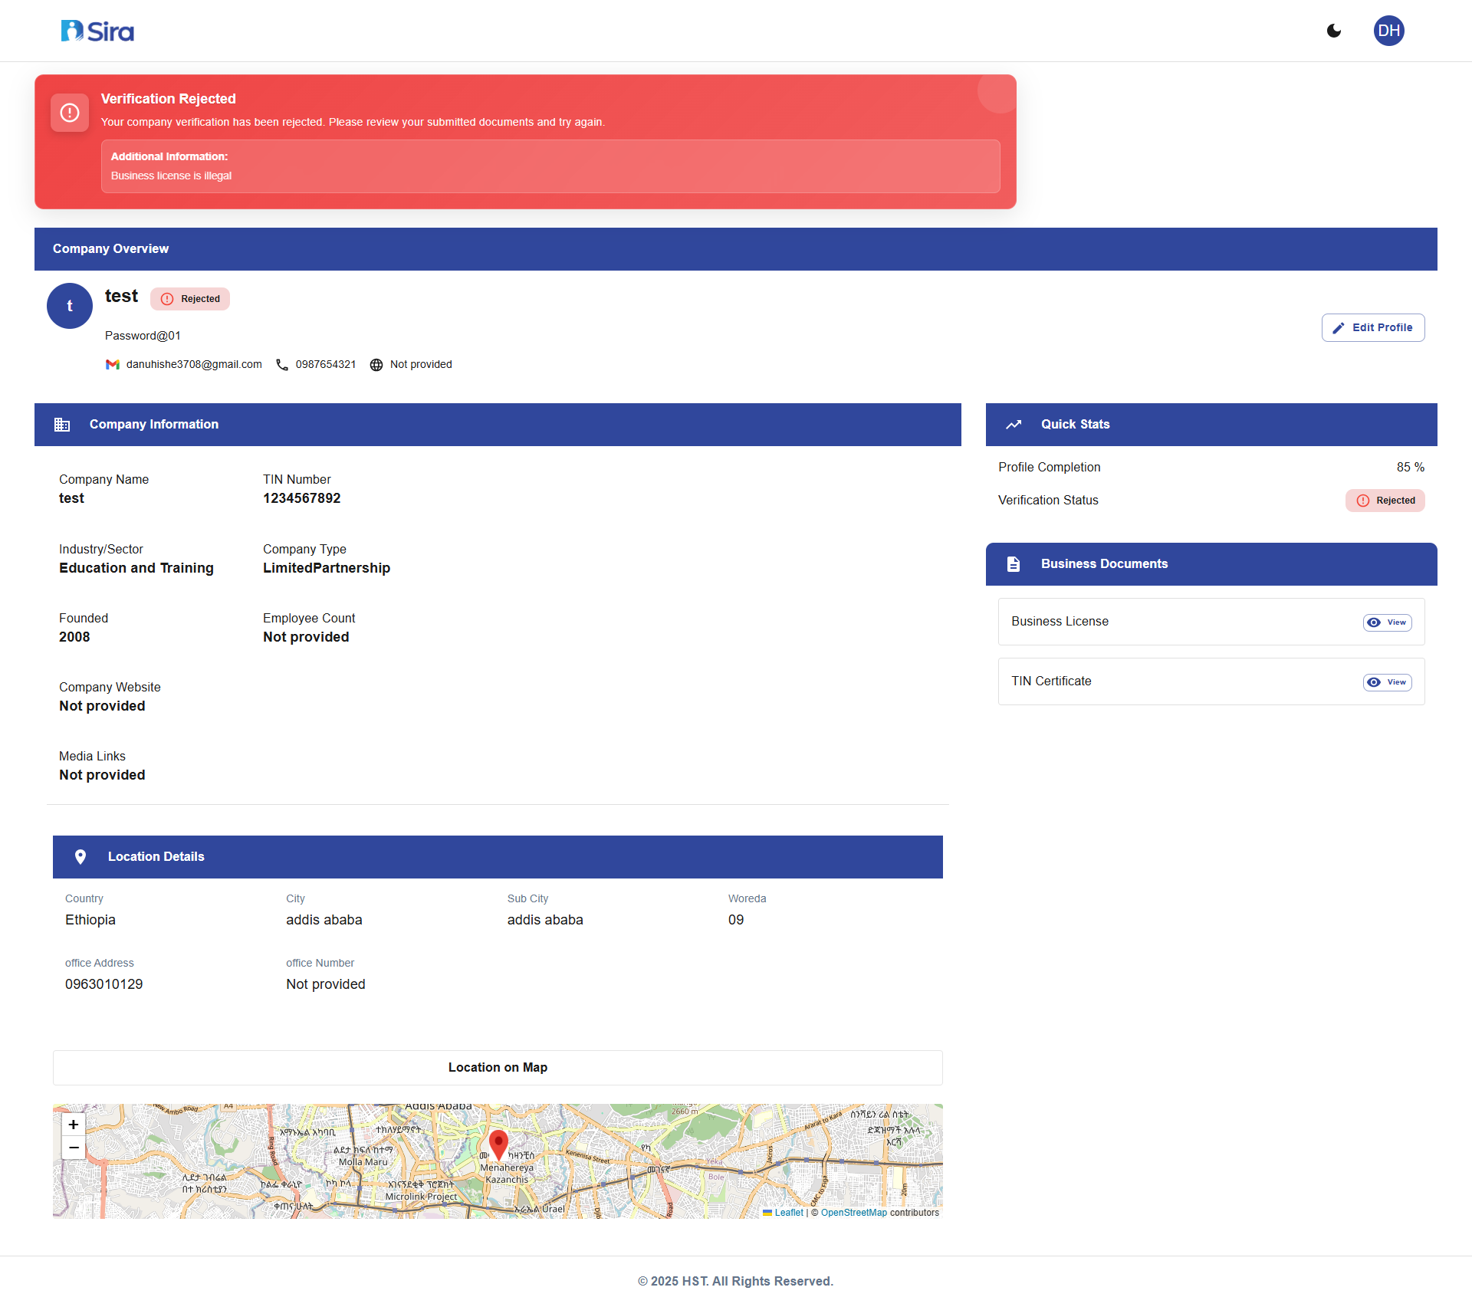Click the trending chart icon on Quick Stats

(x=1014, y=424)
